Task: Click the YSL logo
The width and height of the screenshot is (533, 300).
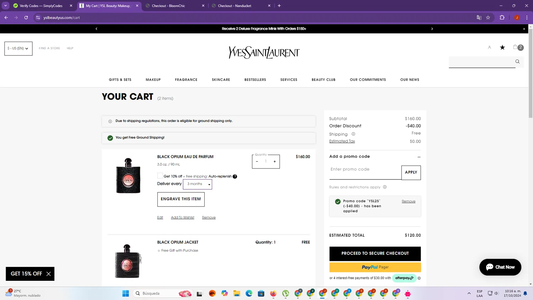Action: point(264,53)
